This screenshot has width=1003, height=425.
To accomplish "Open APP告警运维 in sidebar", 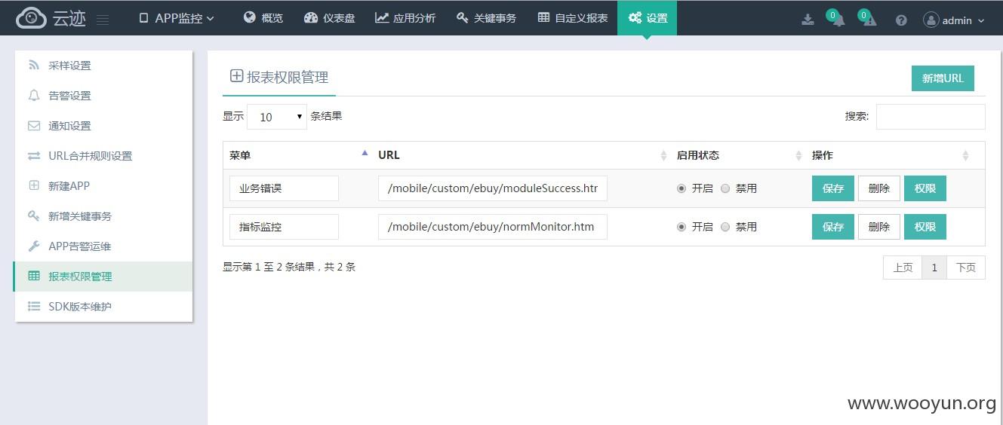I will pyautogui.click(x=103, y=246).
